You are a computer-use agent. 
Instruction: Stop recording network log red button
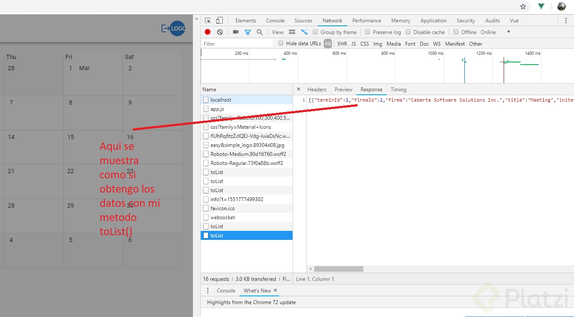coord(208,32)
